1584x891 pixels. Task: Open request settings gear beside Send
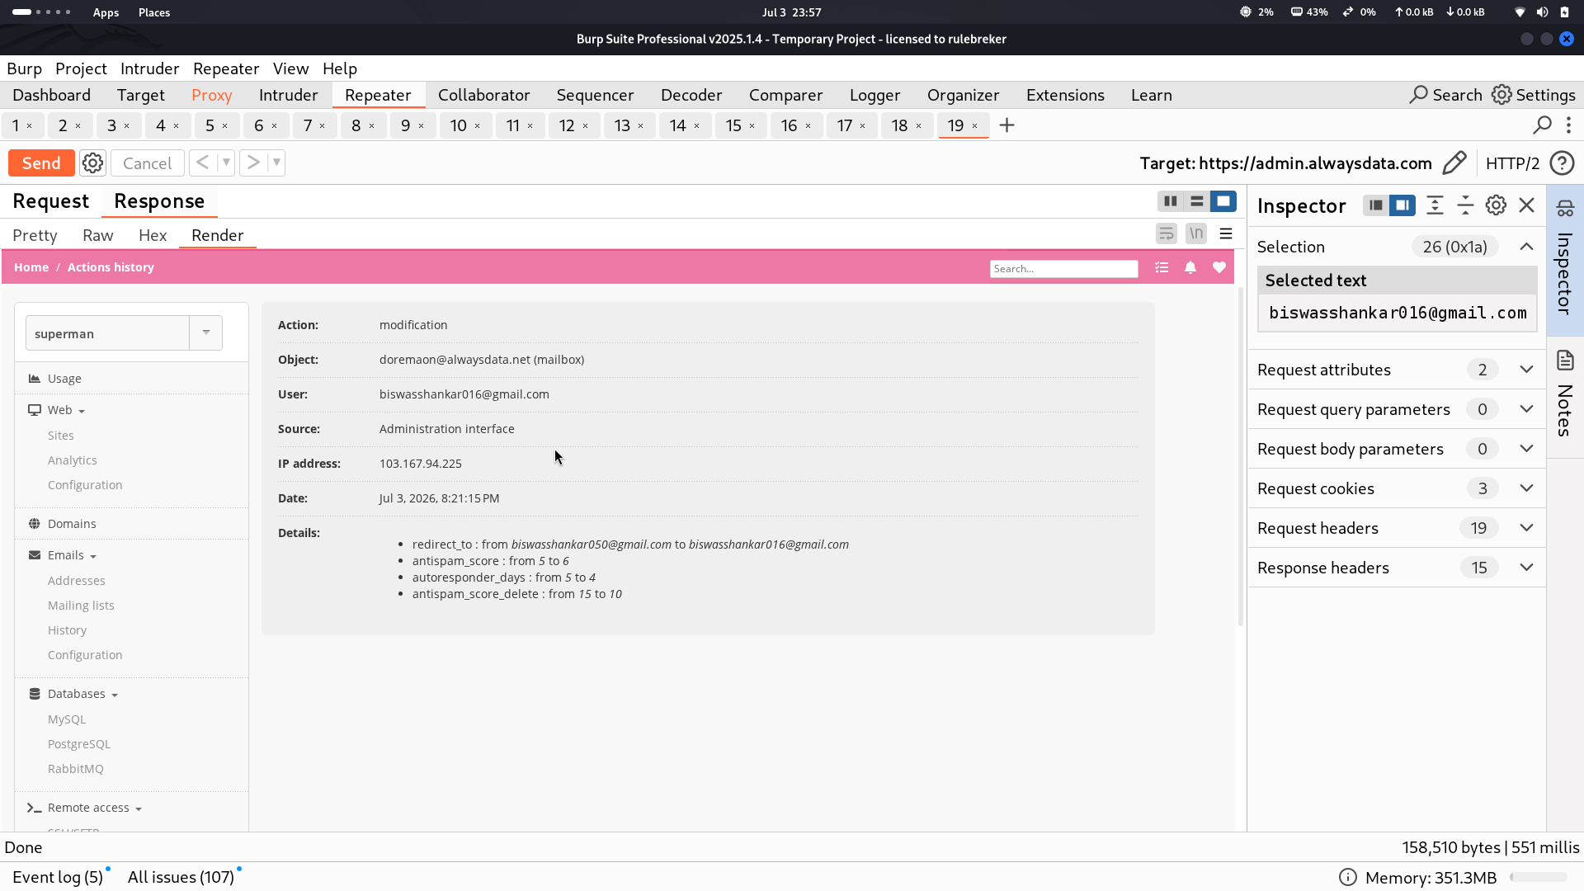pos(92,163)
